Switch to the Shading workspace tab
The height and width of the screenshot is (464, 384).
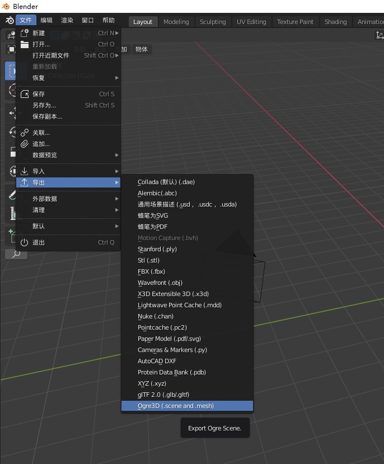(x=335, y=22)
